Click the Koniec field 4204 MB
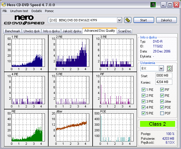 click(x=164, y=82)
